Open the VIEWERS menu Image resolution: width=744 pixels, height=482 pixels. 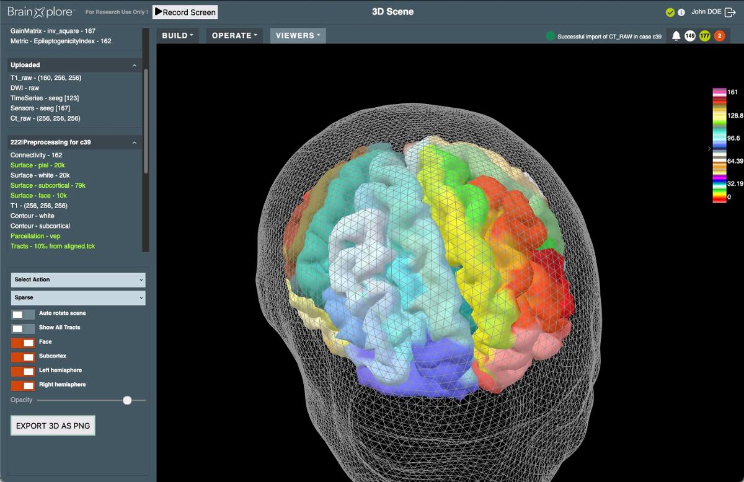click(298, 35)
